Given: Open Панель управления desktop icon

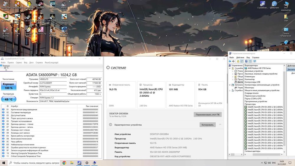Looking at the screenshot, I should [x=286, y=32].
